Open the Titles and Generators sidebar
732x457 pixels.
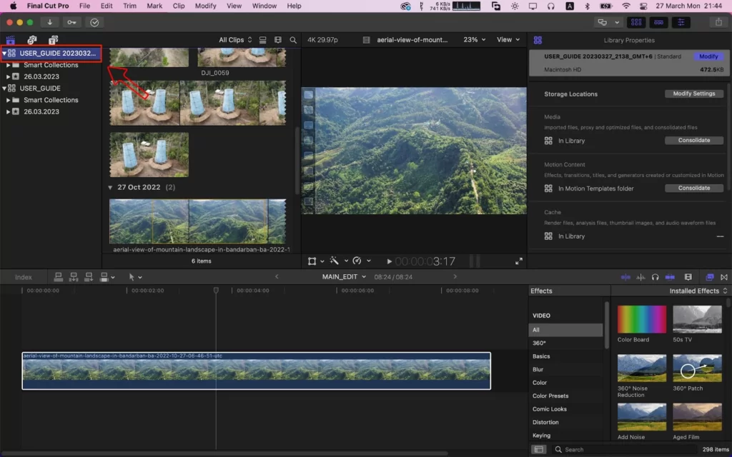click(x=53, y=40)
